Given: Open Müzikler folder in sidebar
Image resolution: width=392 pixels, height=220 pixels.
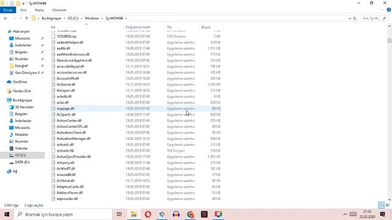Looking at the screenshot, I should [21, 134].
